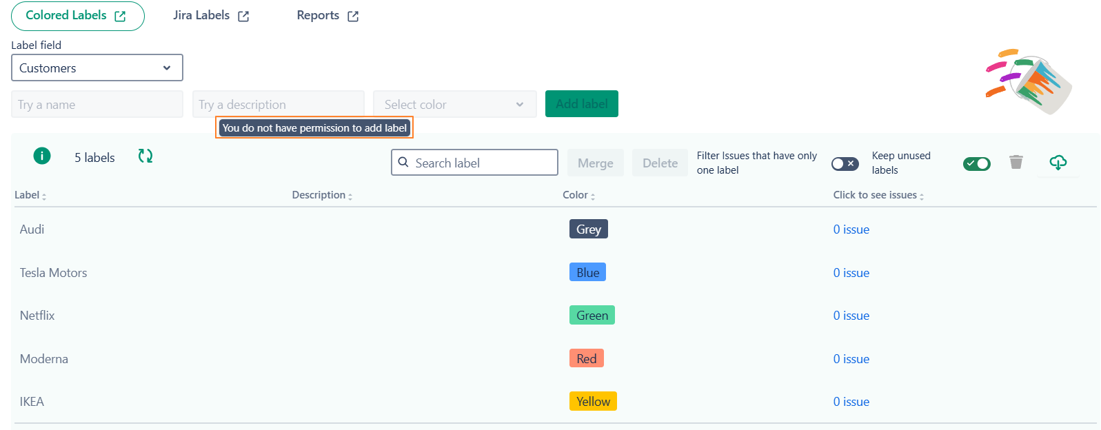Open the Customers label field dropdown

97,68
